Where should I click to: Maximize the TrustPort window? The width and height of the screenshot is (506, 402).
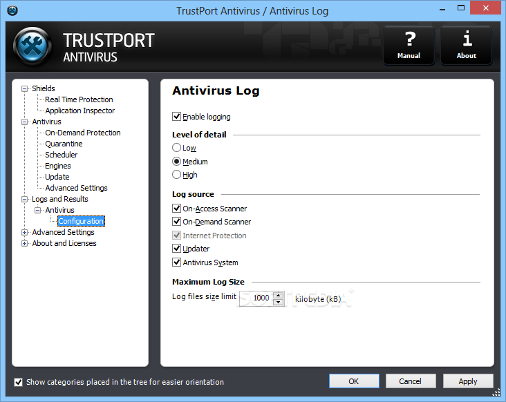pyautogui.click(x=461, y=8)
